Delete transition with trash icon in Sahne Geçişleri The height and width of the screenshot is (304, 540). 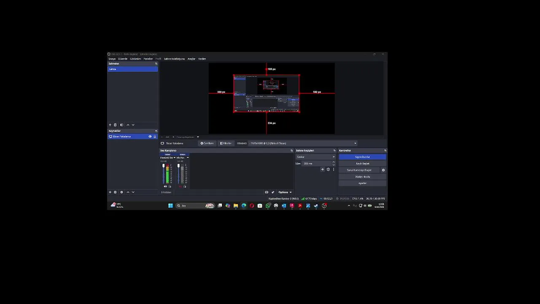pos(328,169)
